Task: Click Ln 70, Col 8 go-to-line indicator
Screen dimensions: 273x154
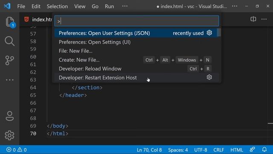Action: click(x=149, y=150)
